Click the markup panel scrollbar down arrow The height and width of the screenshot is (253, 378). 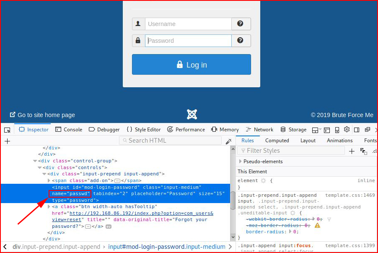[x=233, y=237]
